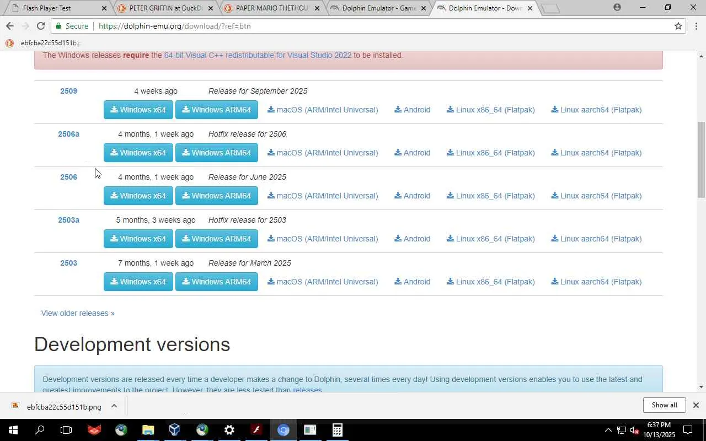The width and height of the screenshot is (706, 441).
Task: Open Windows taskbar search
Action: tap(40, 430)
